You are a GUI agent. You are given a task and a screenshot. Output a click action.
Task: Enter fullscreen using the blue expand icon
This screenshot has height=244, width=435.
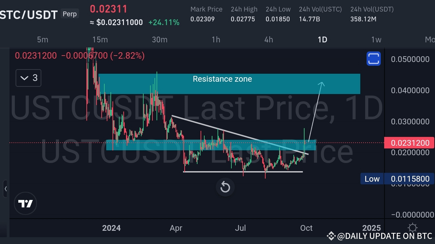373,58
